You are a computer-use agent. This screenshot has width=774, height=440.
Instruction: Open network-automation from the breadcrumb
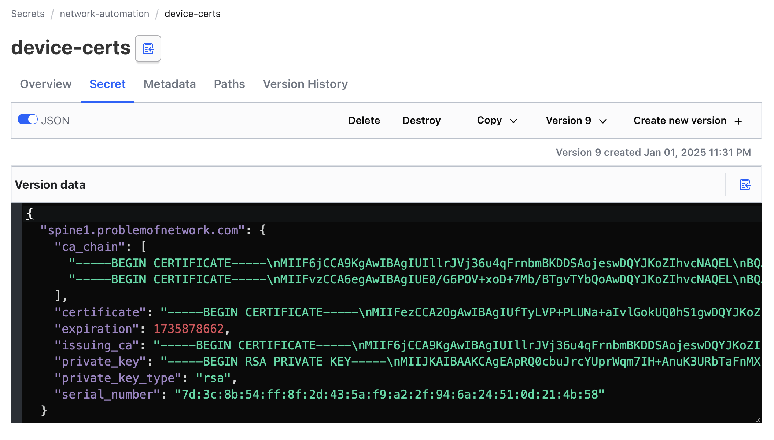tap(104, 14)
